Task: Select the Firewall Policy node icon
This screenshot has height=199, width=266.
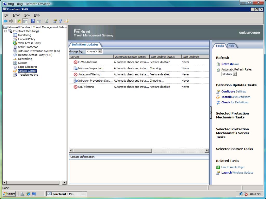Action: click(15, 39)
